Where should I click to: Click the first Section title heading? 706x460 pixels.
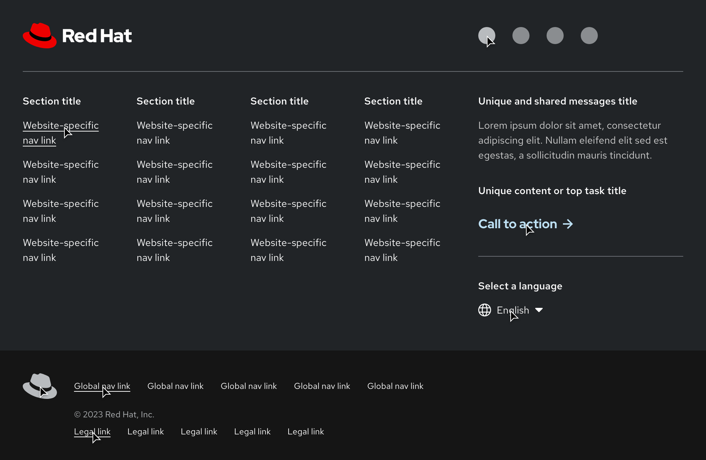click(52, 101)
